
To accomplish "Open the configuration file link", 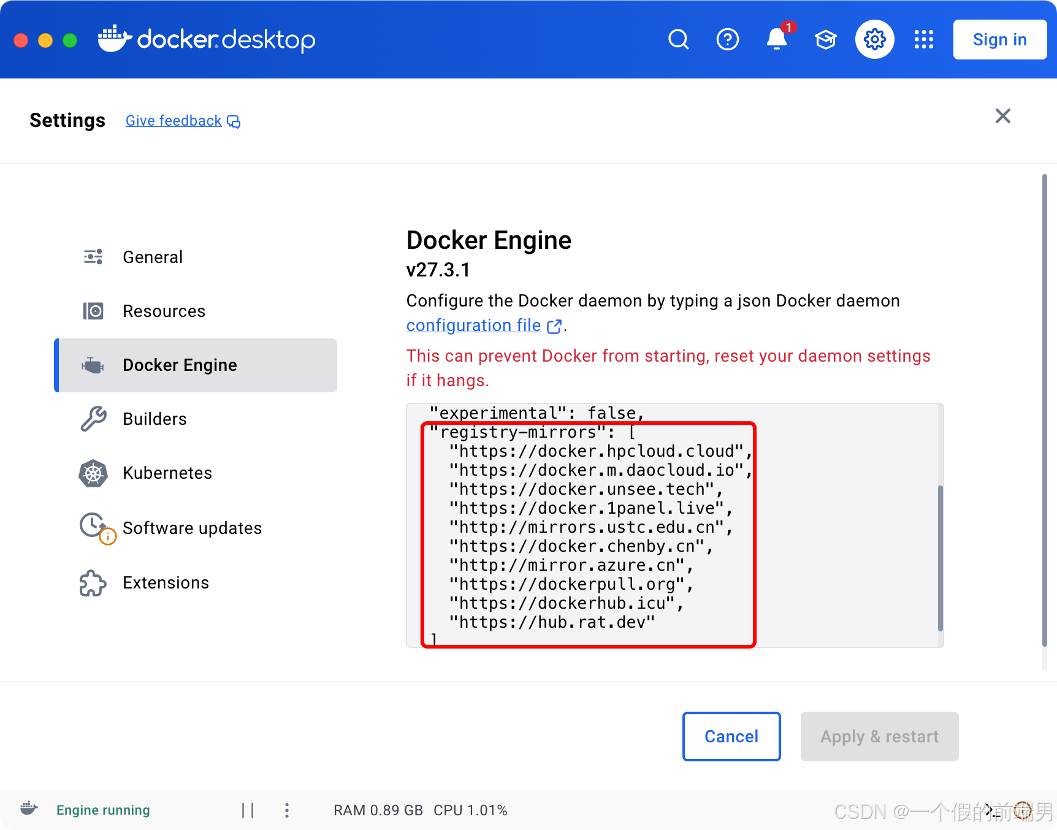I will (473, 326).
